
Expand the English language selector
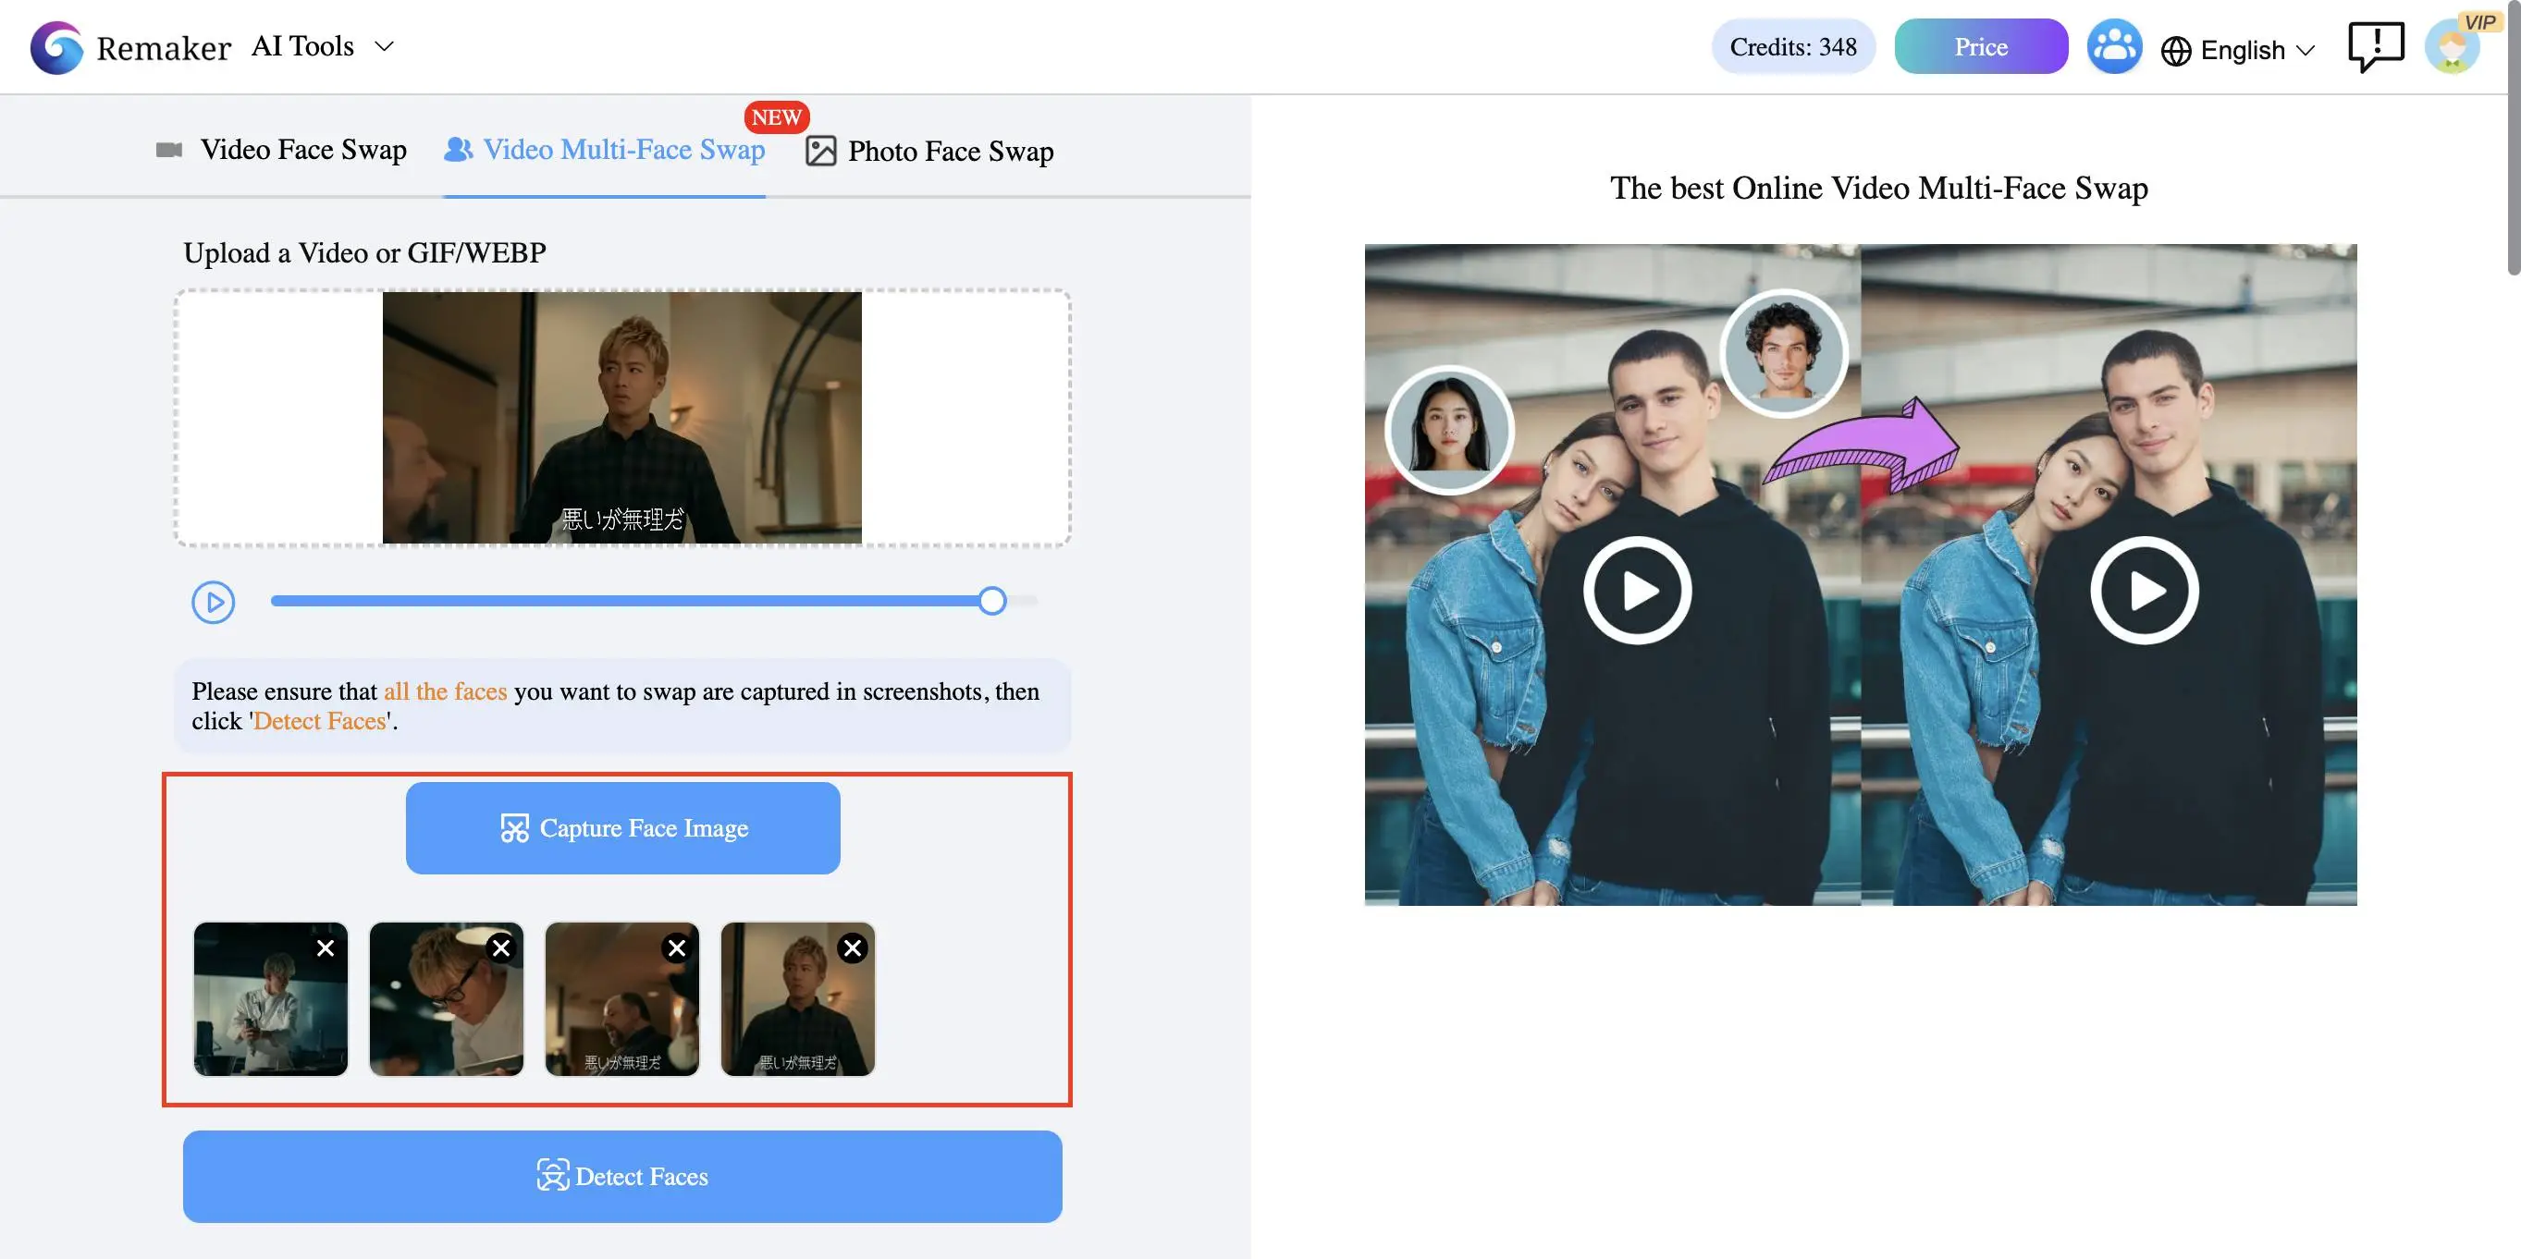[x=2238, y=50]
